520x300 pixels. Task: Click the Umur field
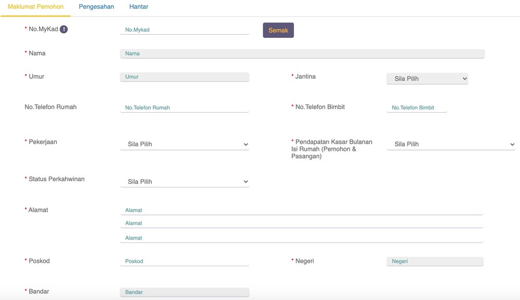[x=185, y=76]
